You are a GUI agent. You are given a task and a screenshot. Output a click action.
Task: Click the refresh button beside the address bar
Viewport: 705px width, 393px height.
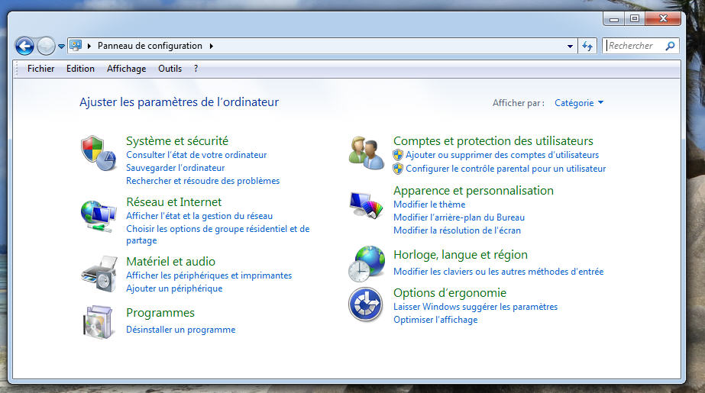[587, 46]
